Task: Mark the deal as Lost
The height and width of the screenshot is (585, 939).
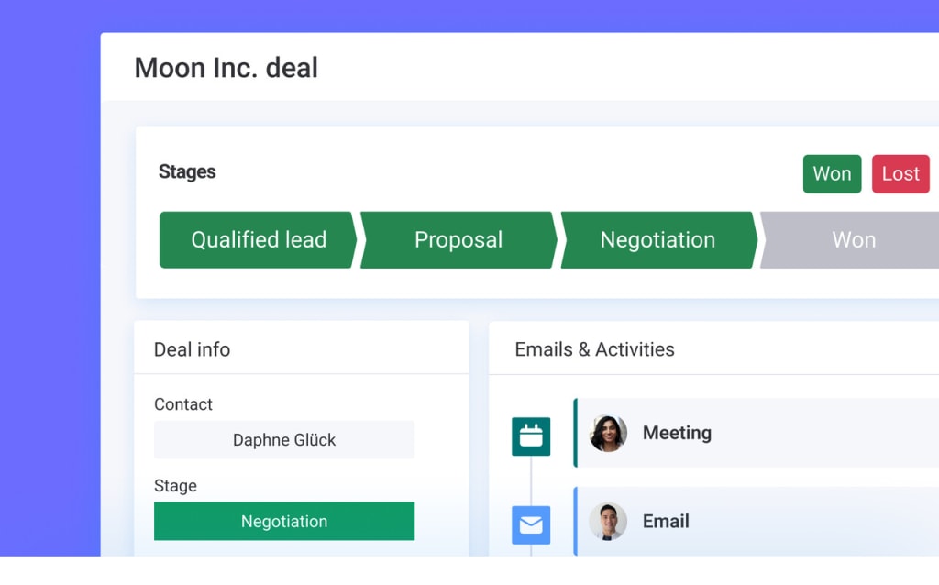Action: click(x=900, y=173)
